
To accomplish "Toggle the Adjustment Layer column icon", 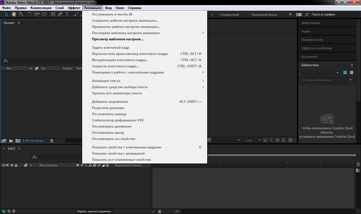I will (x=103, y=165).
